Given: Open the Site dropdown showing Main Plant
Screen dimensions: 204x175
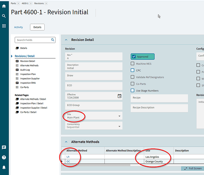Looking at the screenshot, I should click(94, 116).
